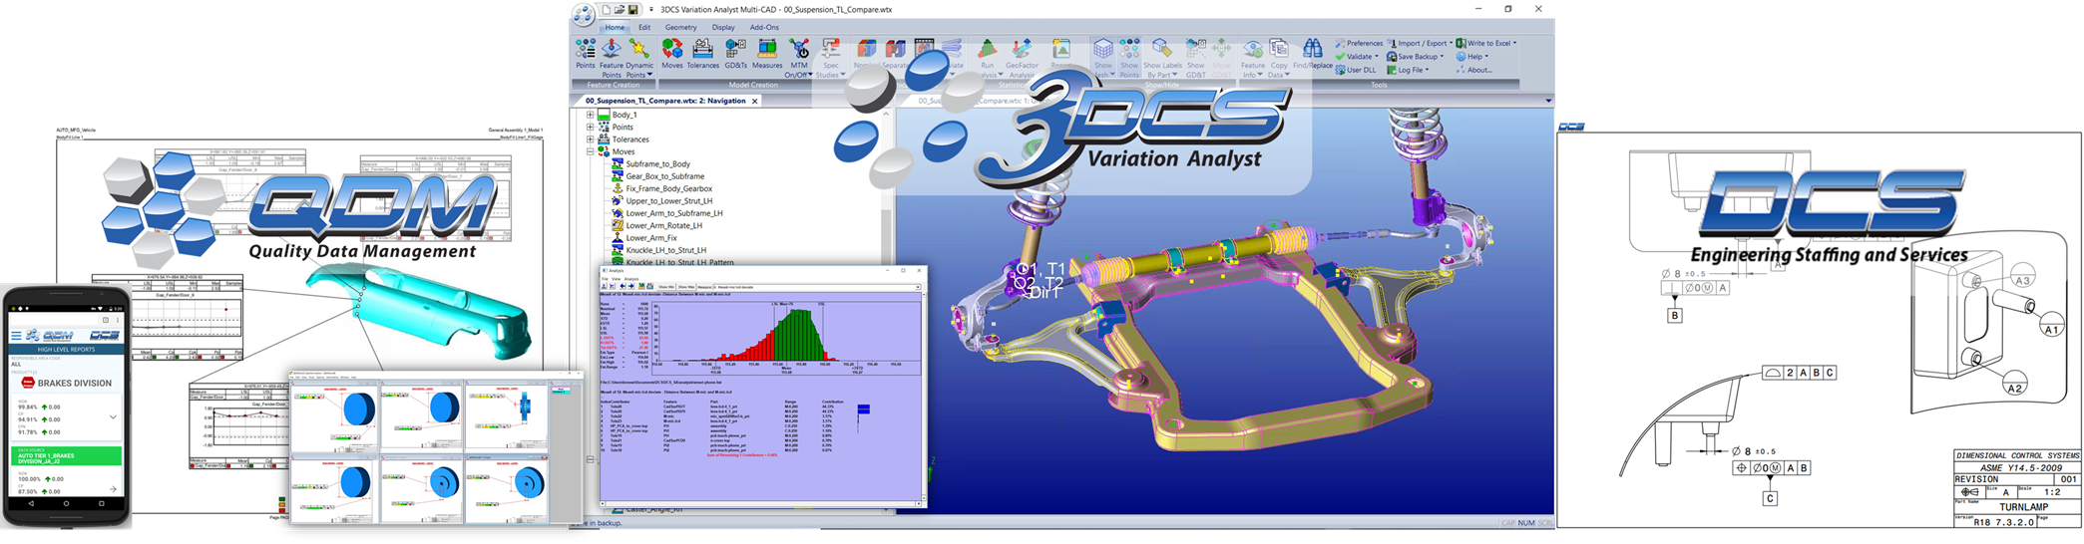This screenshot has height=544, width=2084.
Task: Open the Add-Ons ribbon tab
Action: [764, 28]
